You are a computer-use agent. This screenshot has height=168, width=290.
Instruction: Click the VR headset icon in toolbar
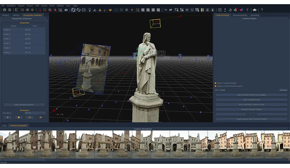[x=255, y=10]
